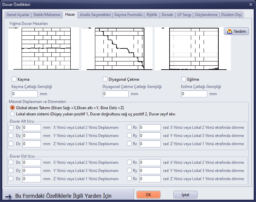This screenshot has width=256, height=202.
Task: Choose the Lokal eksen sistemi radio button
Action: (12, 114)
